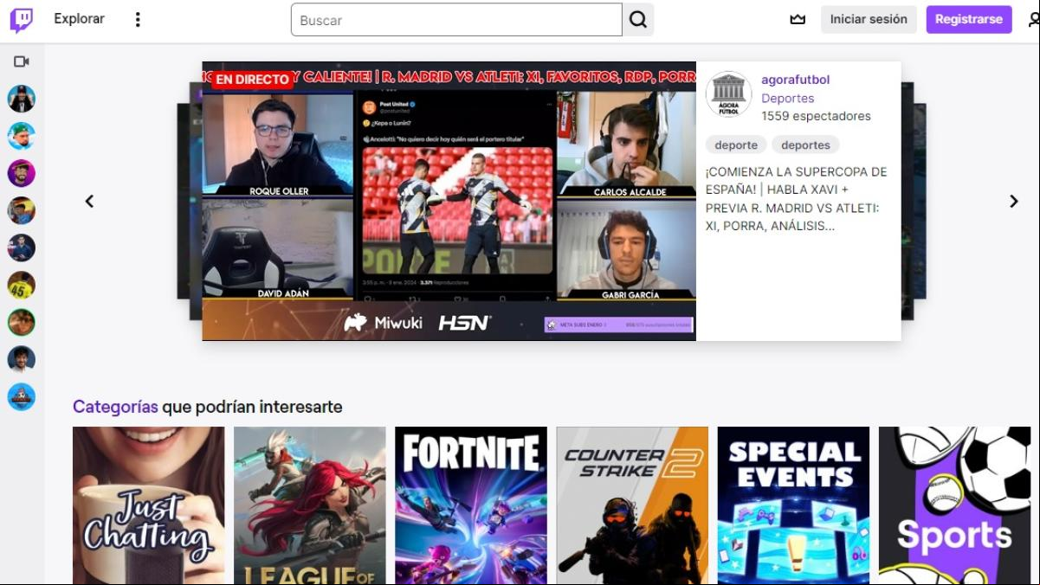Focus the Buscar search field
This screenshot has width=1040, height=585.
pos(456,20)
